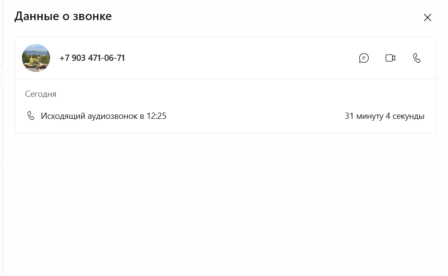Click the 12:25 time in the call entry
448x276 pixels.
[x=156, y=116]
